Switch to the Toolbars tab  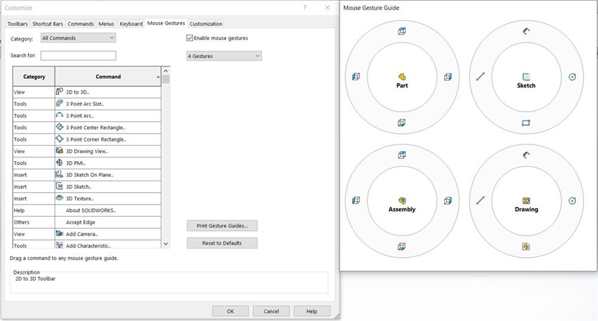tap(17, 24)
